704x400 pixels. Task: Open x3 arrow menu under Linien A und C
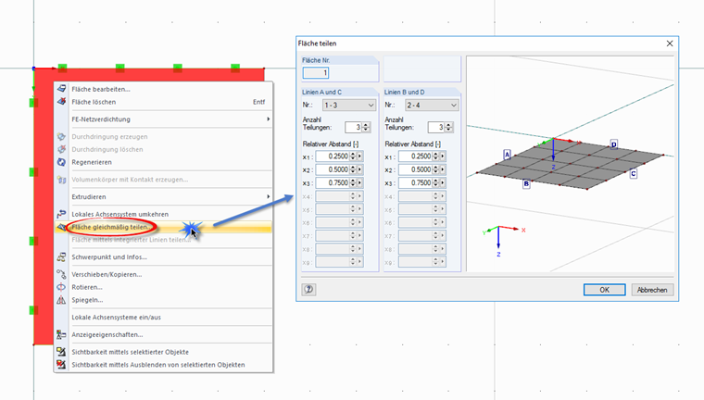coord(360,182)
